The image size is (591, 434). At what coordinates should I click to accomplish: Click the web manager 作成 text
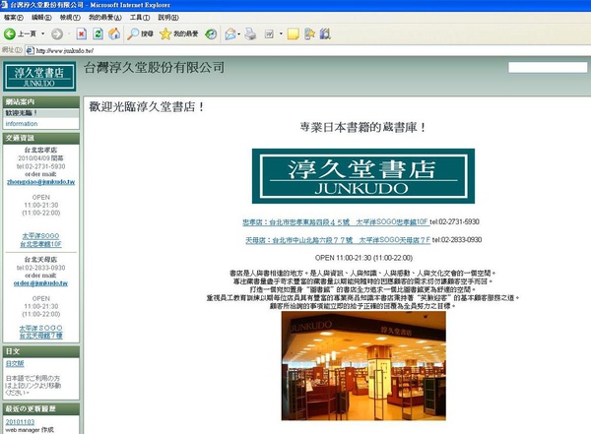pos(30,430)
